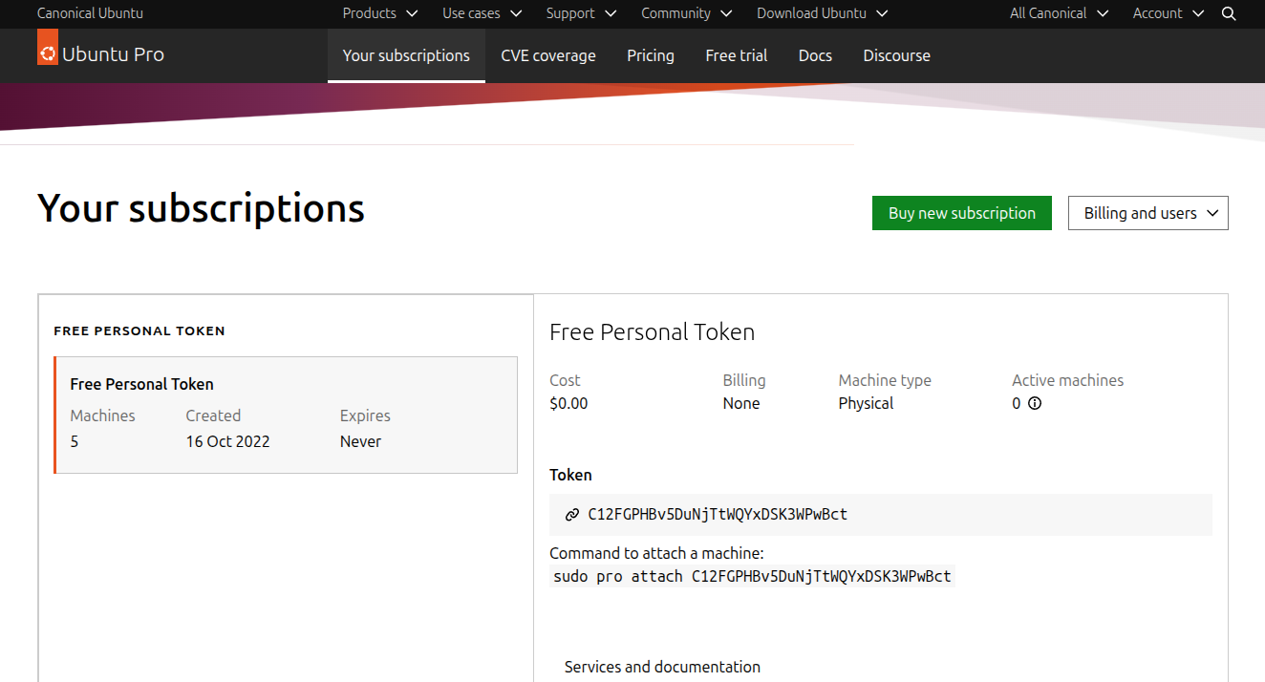Go to the Pricing tab

650,55
